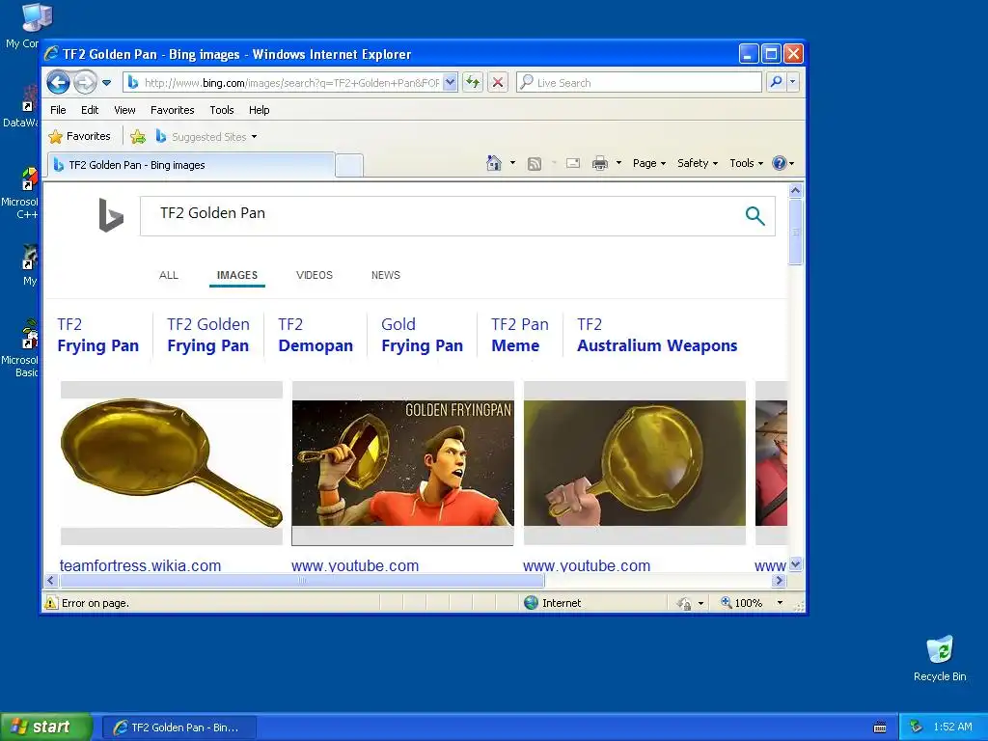Click the TF2 Golden Pan taskbar button
988x741 pixels.
178,727
